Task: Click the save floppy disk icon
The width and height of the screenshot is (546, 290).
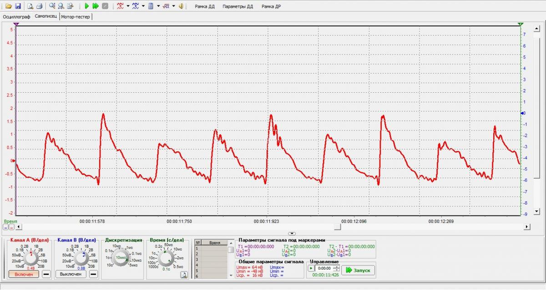Action: [18, 6]
